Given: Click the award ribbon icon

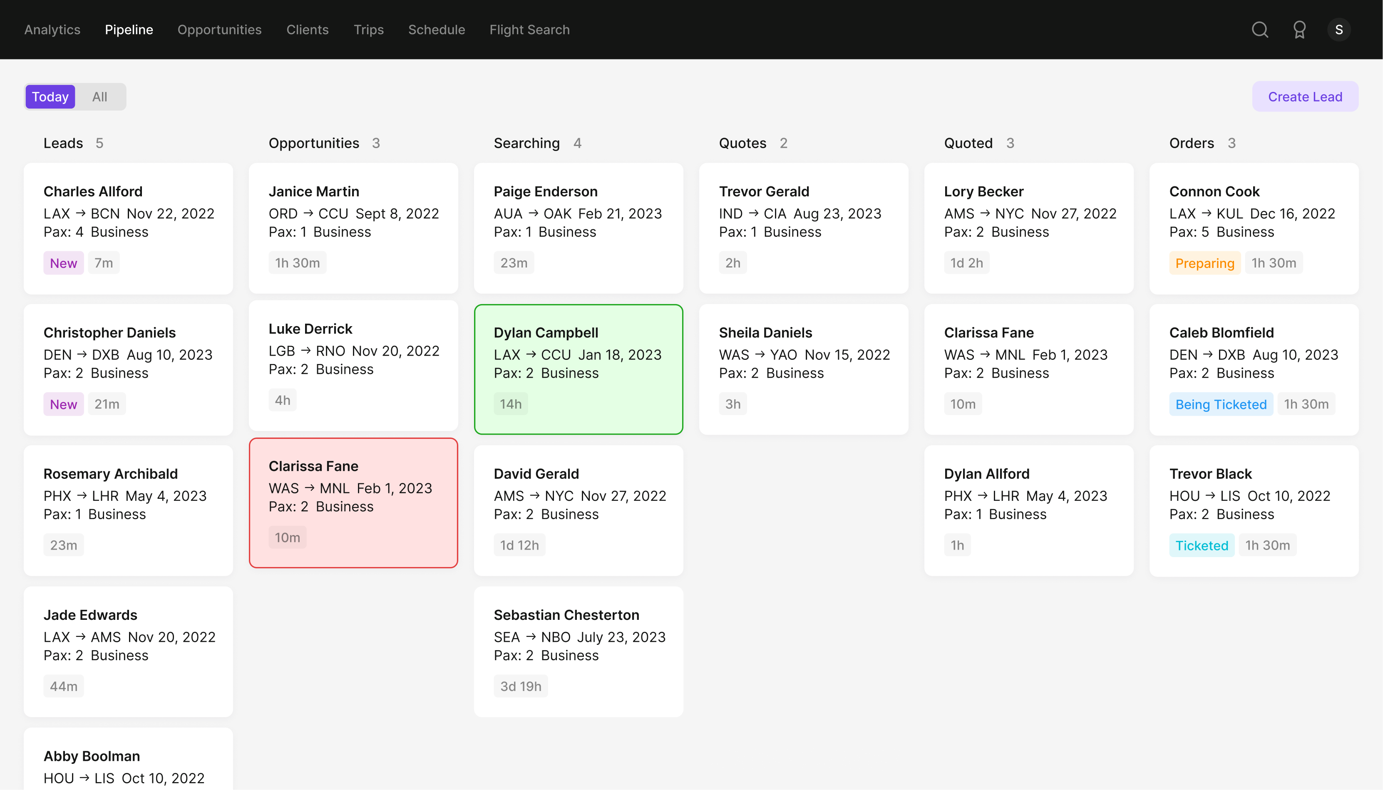Looking at the screenshot, I should [x=1299, y=30].
